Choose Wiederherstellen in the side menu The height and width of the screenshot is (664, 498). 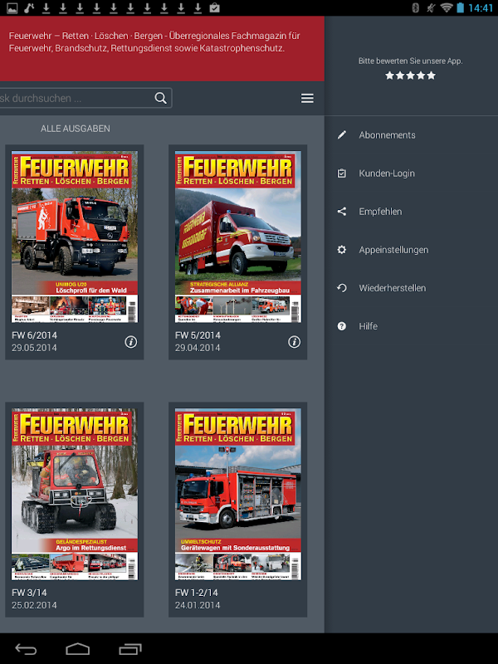click(411, 288)
